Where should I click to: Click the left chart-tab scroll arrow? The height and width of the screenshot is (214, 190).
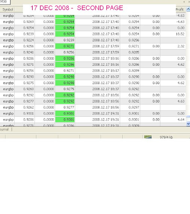[184, 2]
